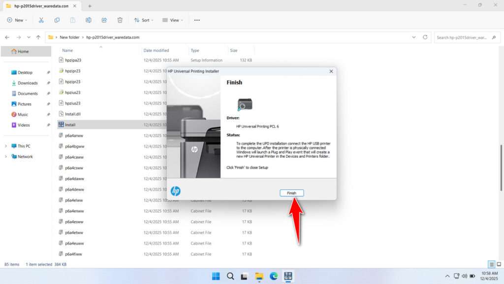Go back with the navigation arrow

coord(7,37)
